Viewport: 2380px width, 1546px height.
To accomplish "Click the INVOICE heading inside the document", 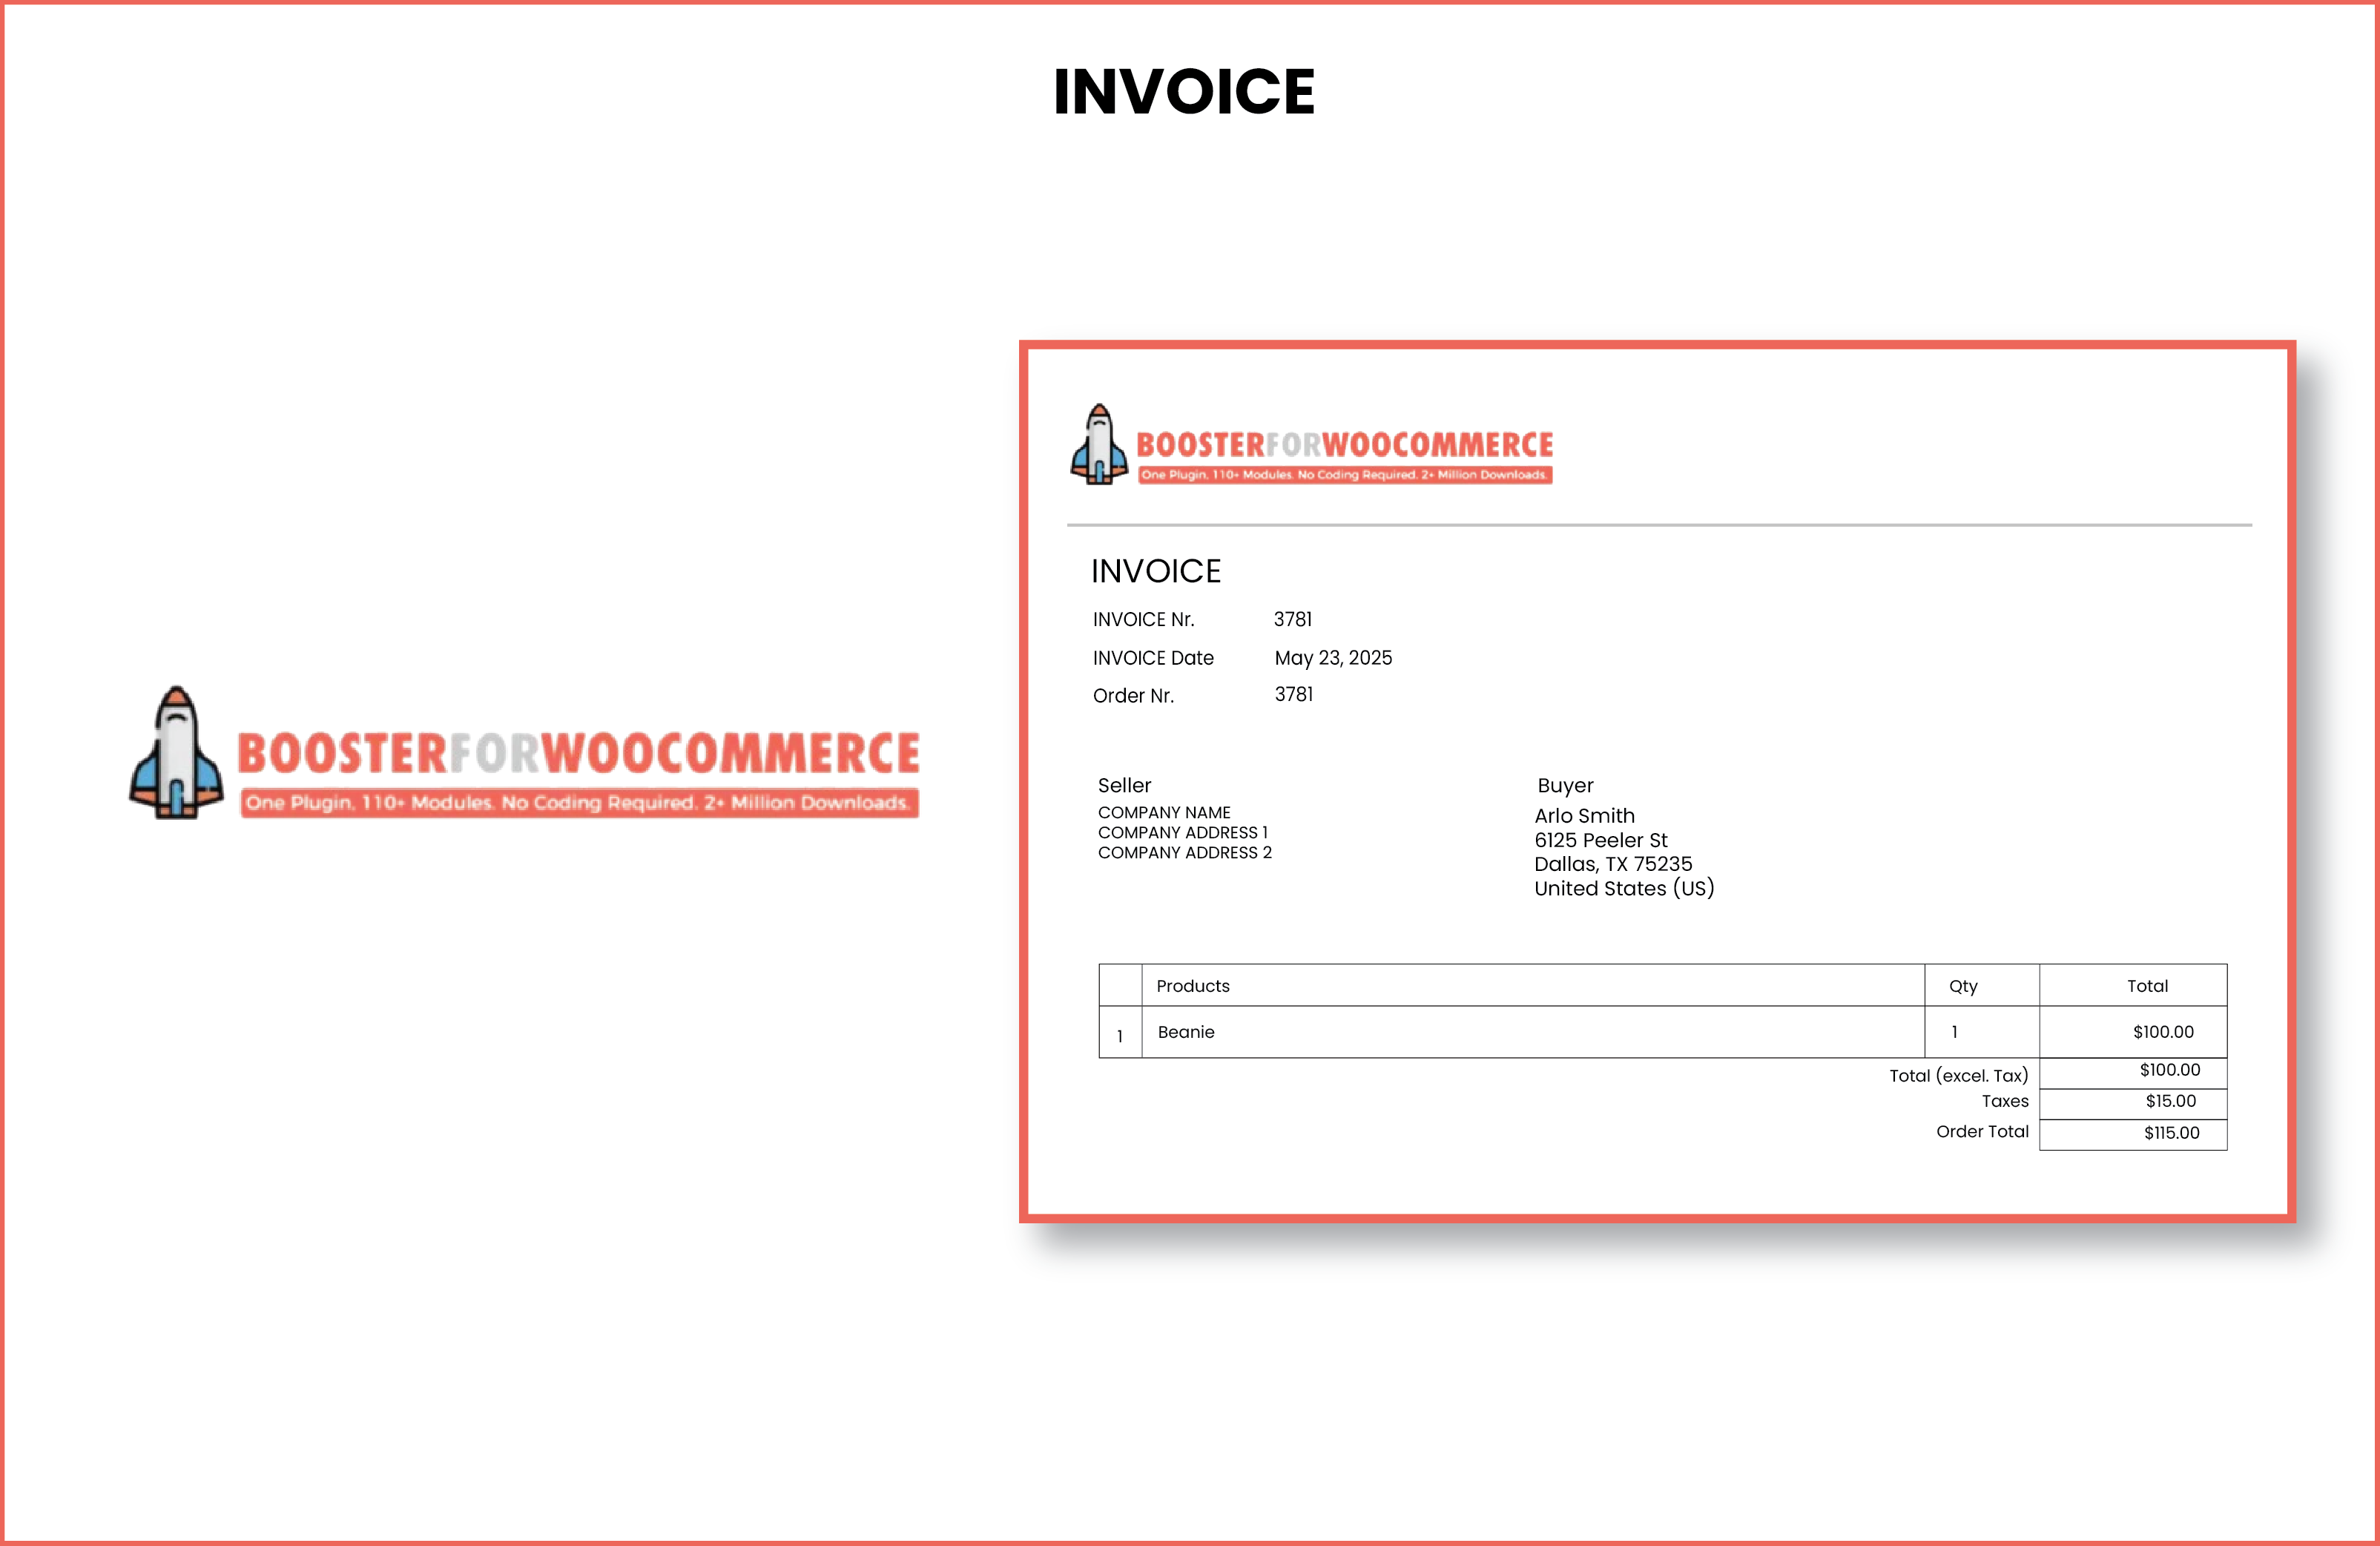I will tap(1156, 571).
